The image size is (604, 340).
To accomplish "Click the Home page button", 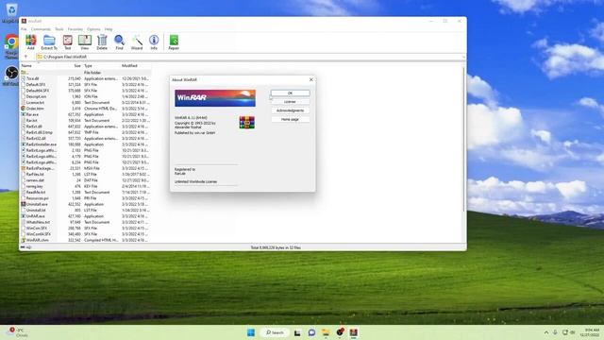I will point(290,120).
